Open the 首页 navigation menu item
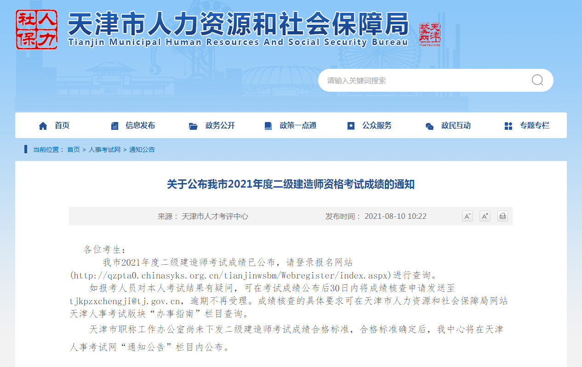Viewport: 582px width, 367px height. pos(62,126)
